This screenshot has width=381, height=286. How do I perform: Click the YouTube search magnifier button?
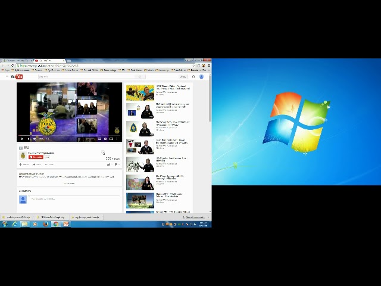point(140,77)
